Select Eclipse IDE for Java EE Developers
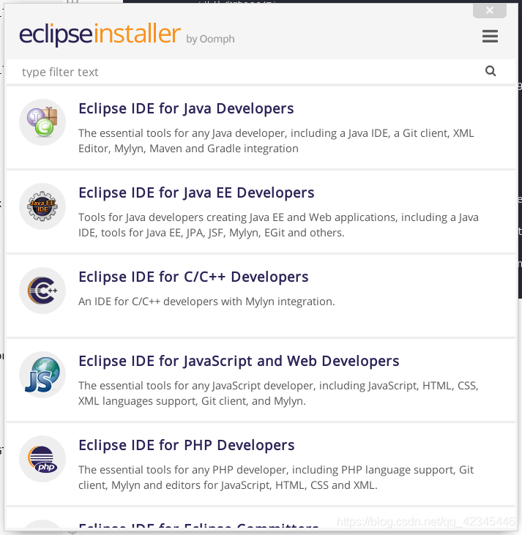 click(x=196, y=192)
